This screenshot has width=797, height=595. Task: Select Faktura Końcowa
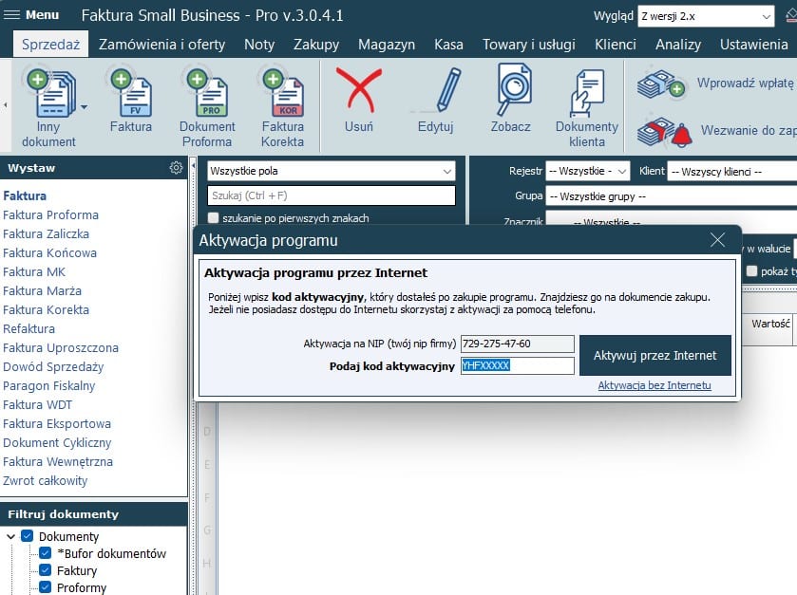click(x=49, y=252)
